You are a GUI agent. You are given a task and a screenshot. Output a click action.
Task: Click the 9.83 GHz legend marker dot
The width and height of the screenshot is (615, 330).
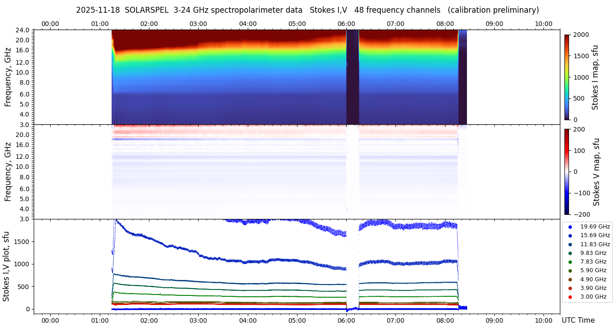[x=570, y=253]
